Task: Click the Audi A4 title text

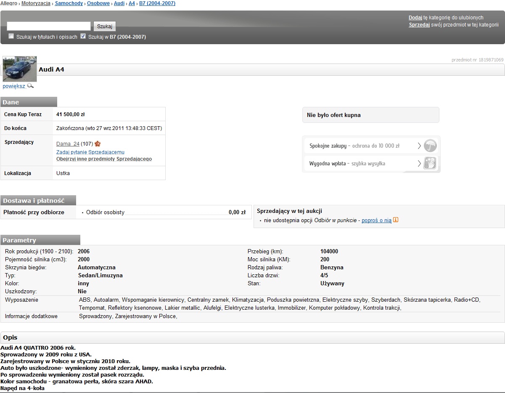Action: tap(51, 69)
